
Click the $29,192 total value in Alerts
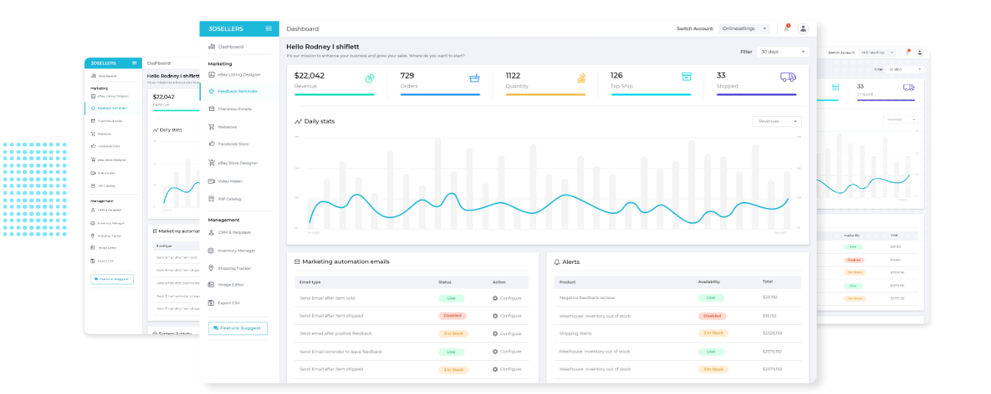click(770, 298)
